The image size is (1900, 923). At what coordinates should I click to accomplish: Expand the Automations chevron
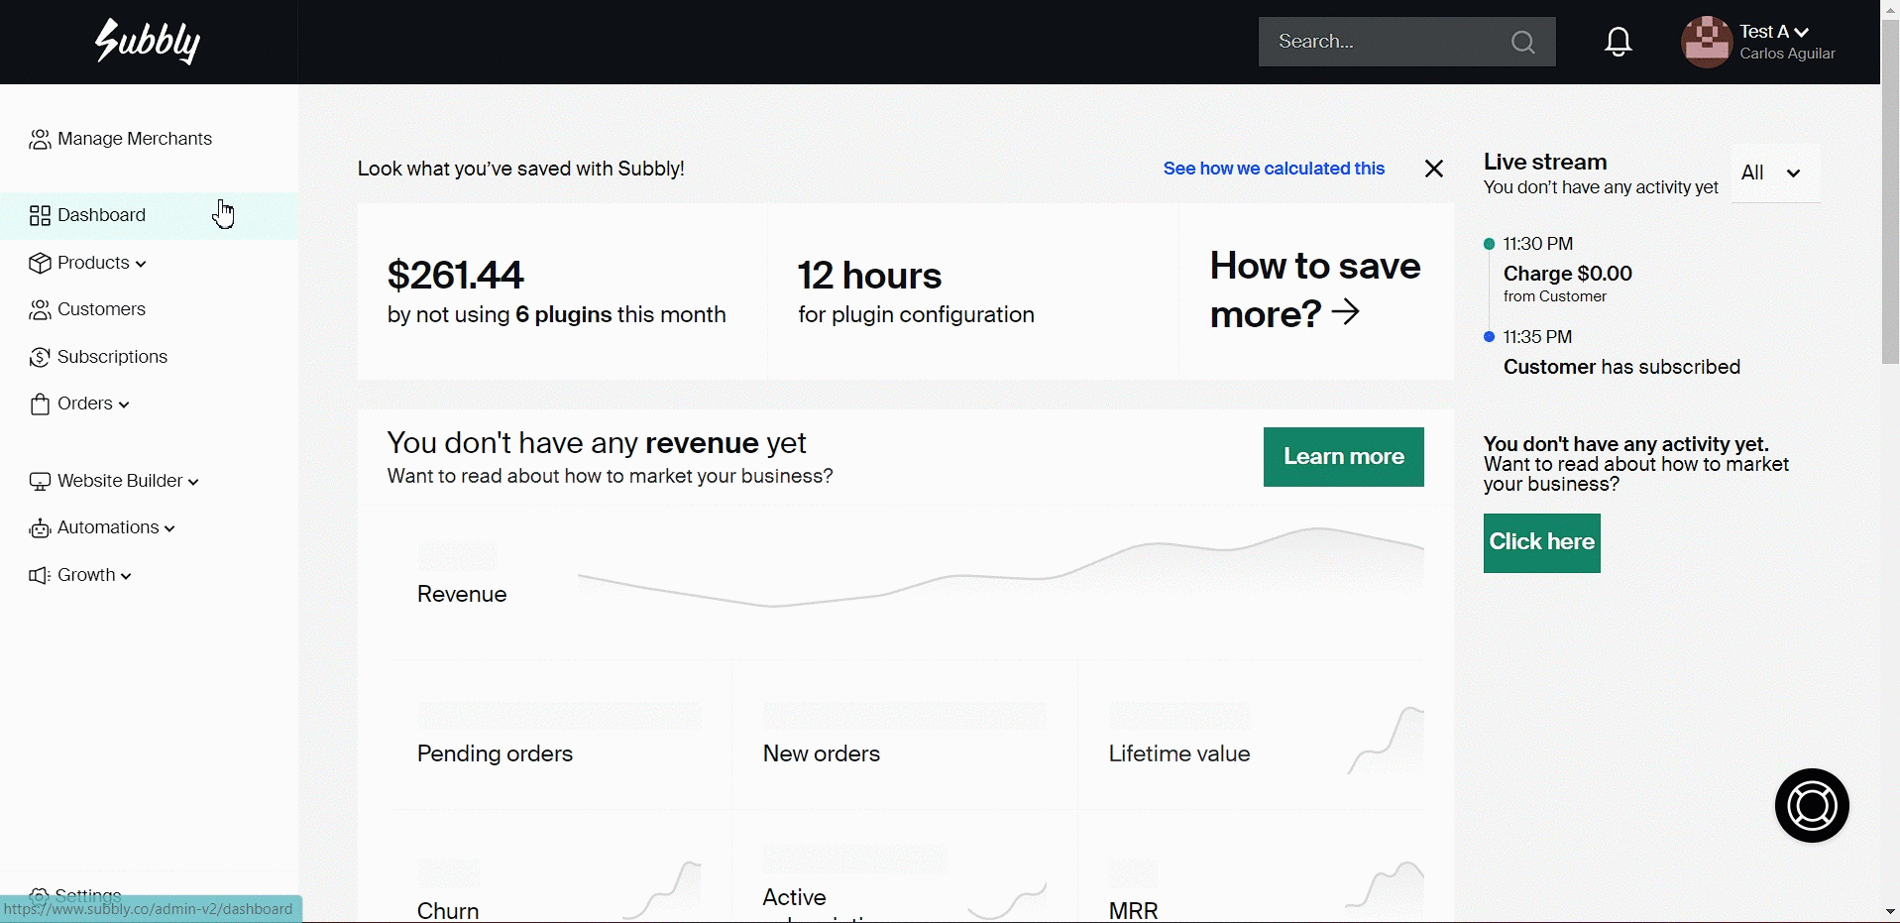tap(169, 528)
